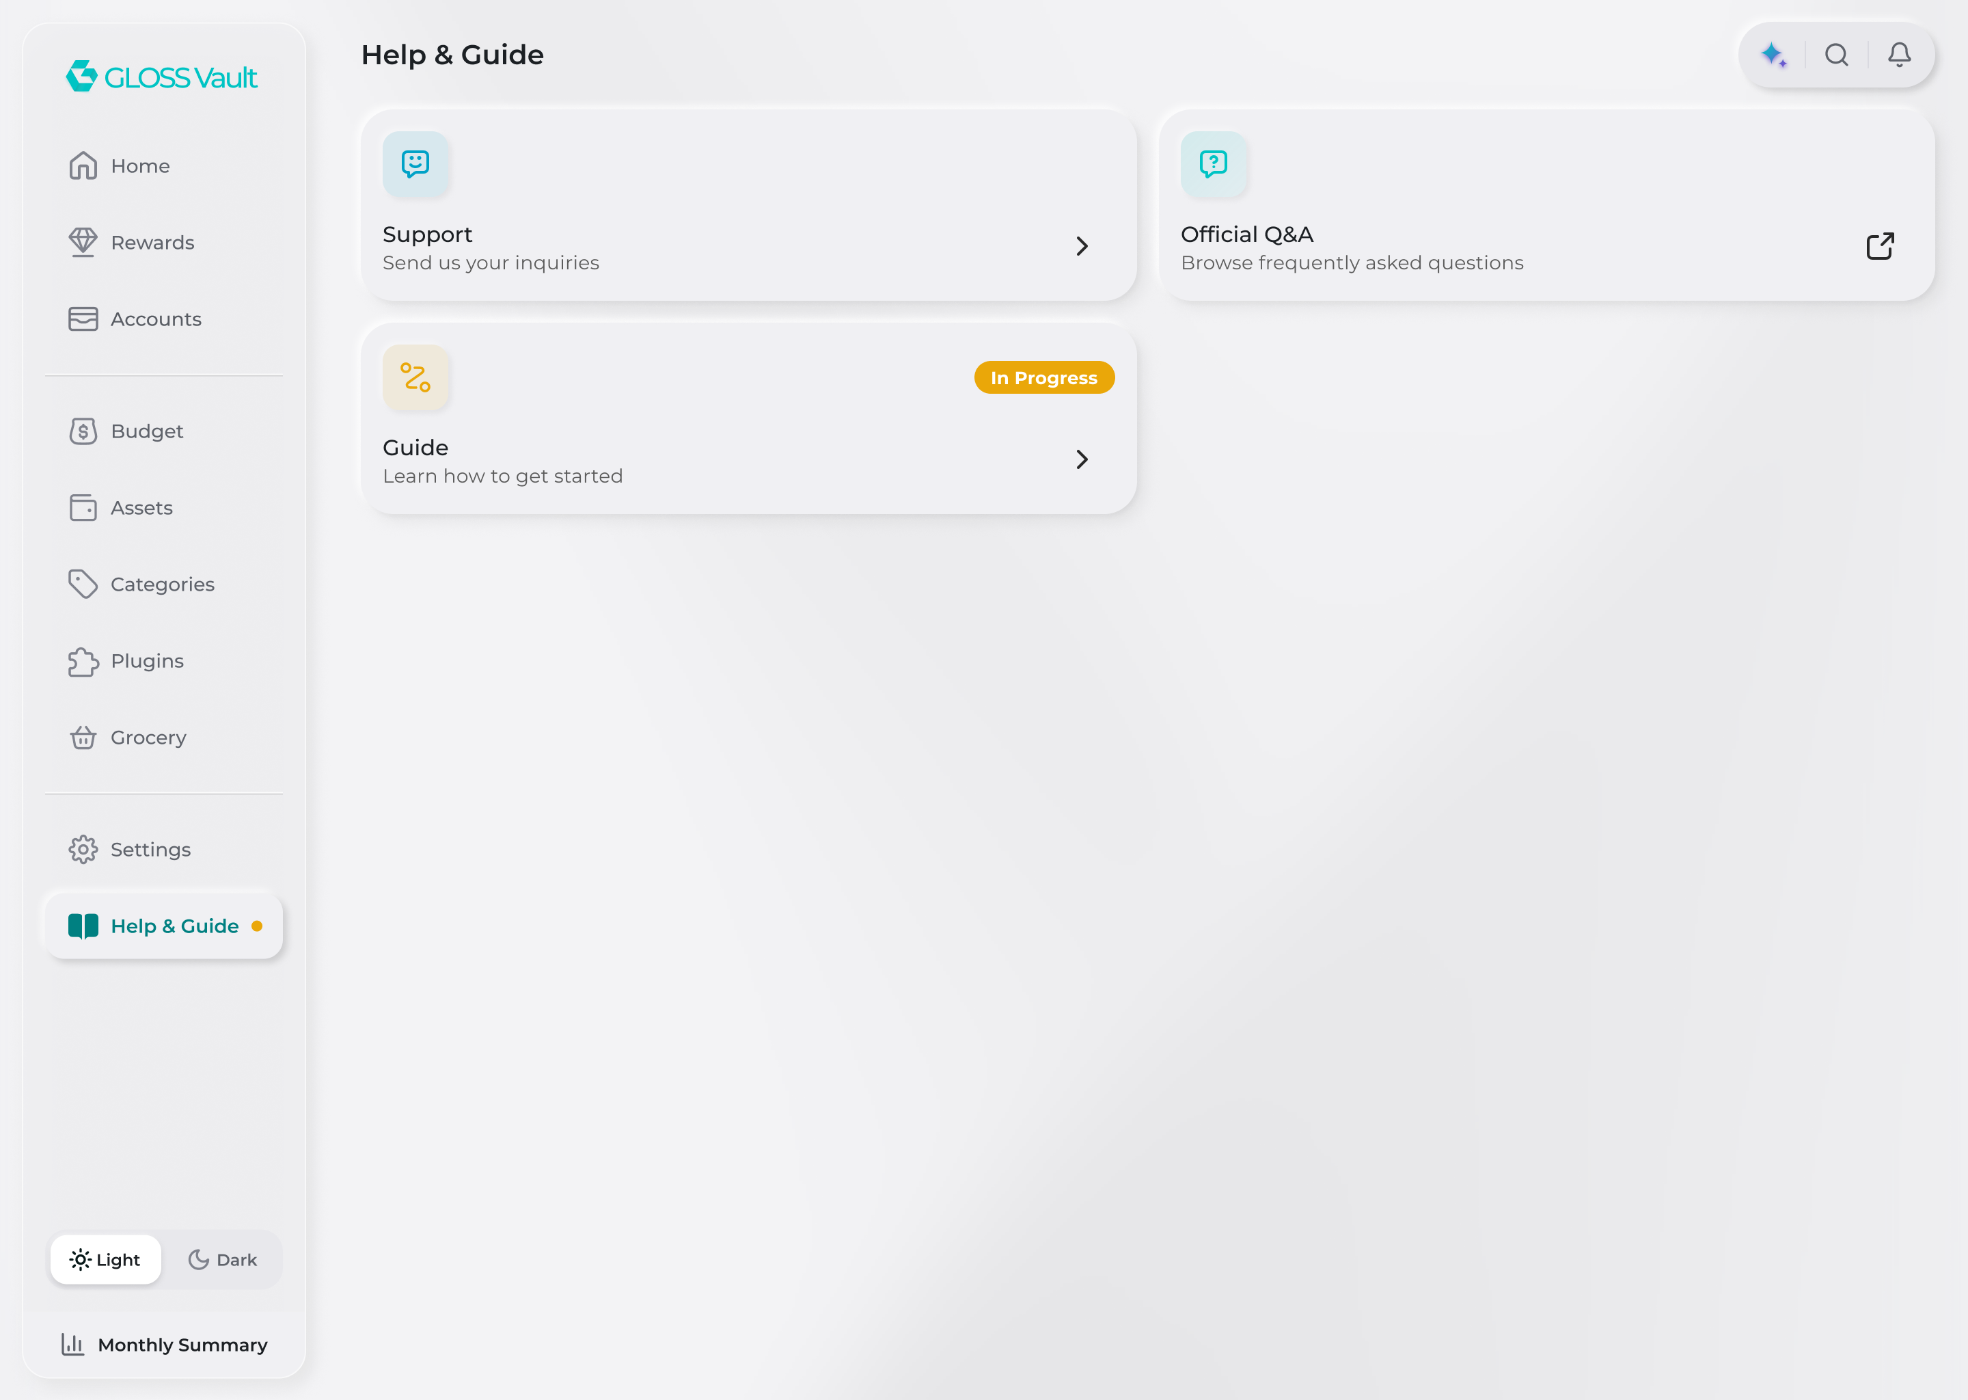This screenshot has height=1400, width=1968.
Task: Click the Guide card title
Action: point(415,448)
